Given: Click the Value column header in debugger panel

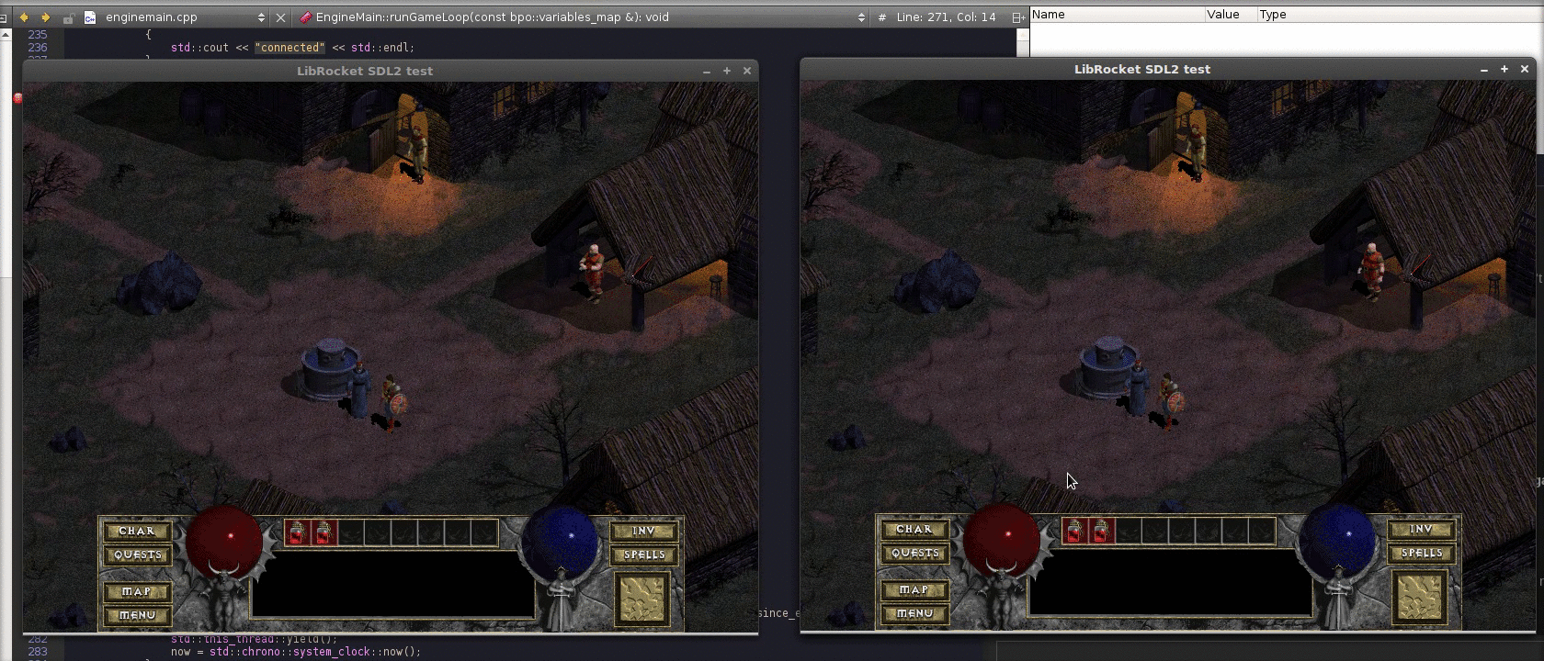Looking at the screenshot, I should [x=1222, y=15].
